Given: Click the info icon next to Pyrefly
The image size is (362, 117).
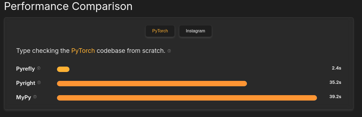Looking at the screenshot, I should click(39, 68).
